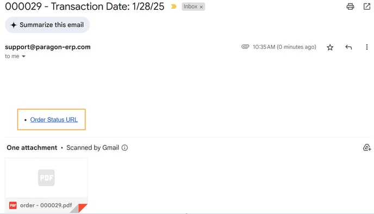Click Summarize this email button
This screenshot has width=374, height=214.
tap(47, 25)
